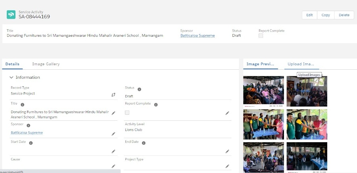Click the Delete button
The height and width of the screenshot is (173, 357).
pos(344,15)
